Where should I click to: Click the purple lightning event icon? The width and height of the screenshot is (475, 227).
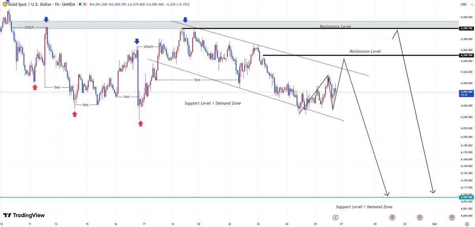tap(336, 217)
